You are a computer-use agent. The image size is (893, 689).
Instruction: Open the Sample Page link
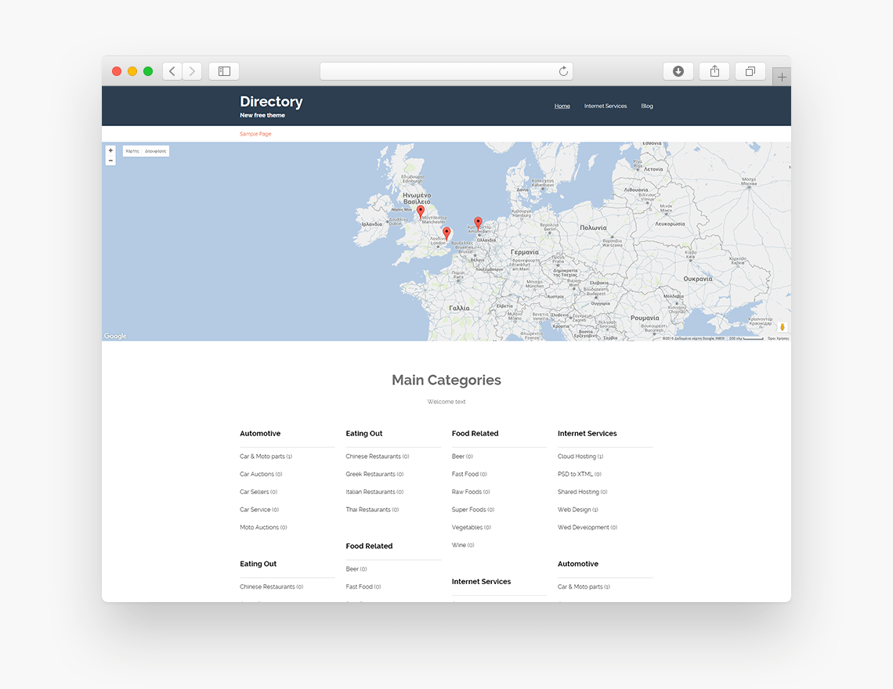(255, 134)
